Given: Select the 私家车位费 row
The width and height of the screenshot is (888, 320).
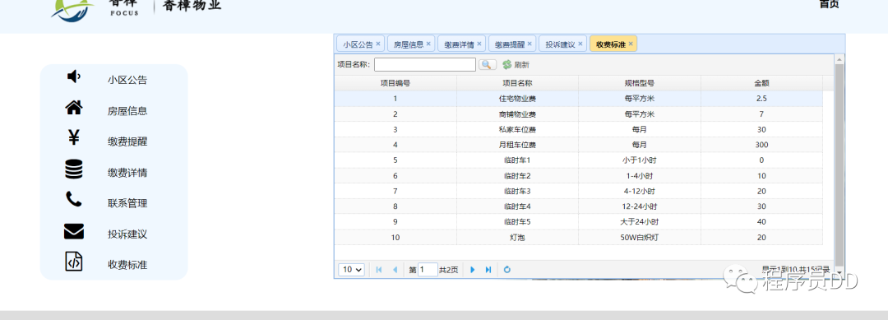Looking at the screenshot, I should tap(578, 129).
